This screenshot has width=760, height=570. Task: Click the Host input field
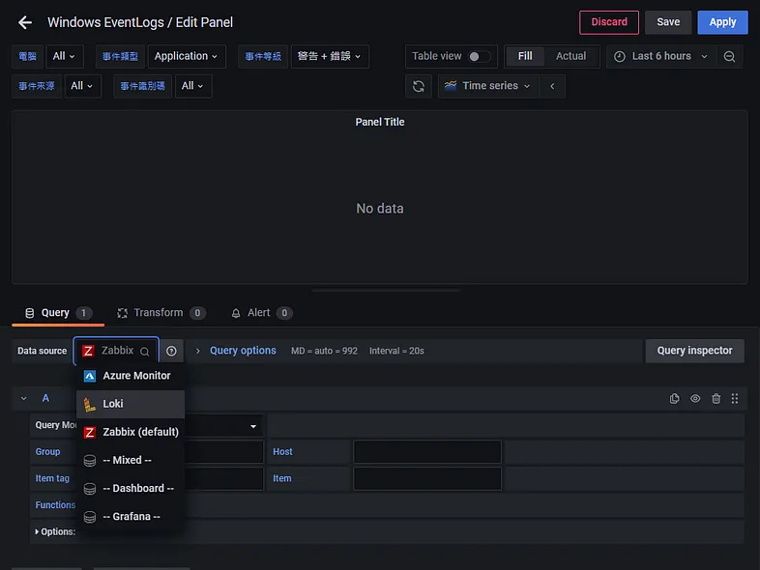pyautogui.click(x=427, y=452)
